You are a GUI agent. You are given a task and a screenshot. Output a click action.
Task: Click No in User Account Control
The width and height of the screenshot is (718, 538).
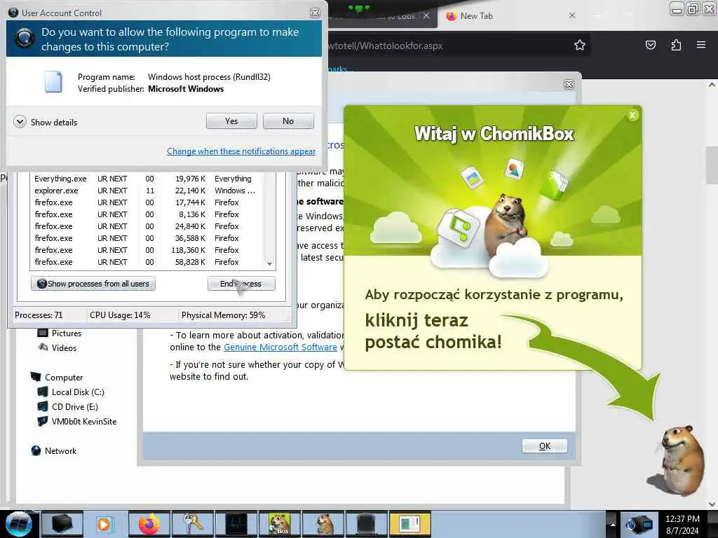[288, 121]
